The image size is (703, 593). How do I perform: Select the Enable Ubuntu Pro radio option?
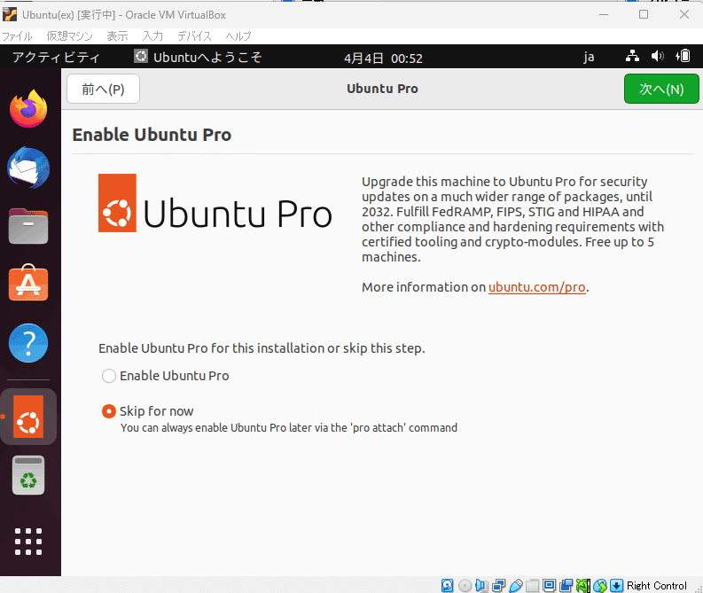point(109,376)
